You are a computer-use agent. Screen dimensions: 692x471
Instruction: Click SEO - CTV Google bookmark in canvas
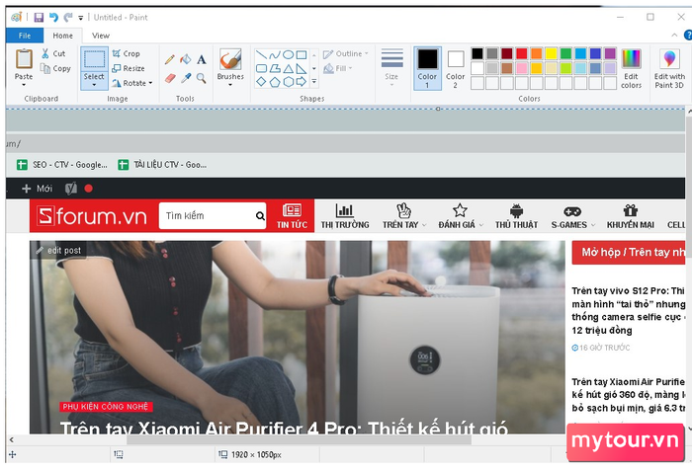(61, 165)
